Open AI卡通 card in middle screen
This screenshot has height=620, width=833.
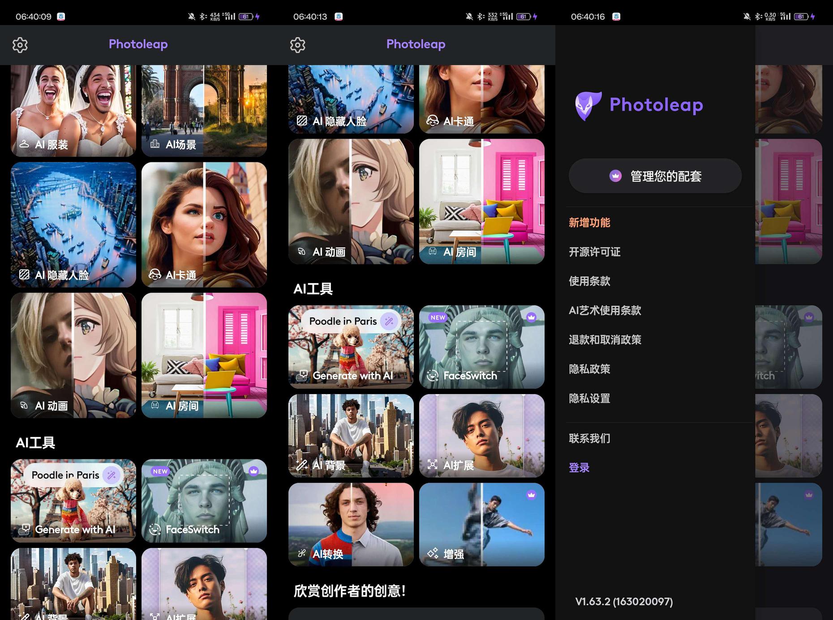pyautogui.click(x=482, y=99)
